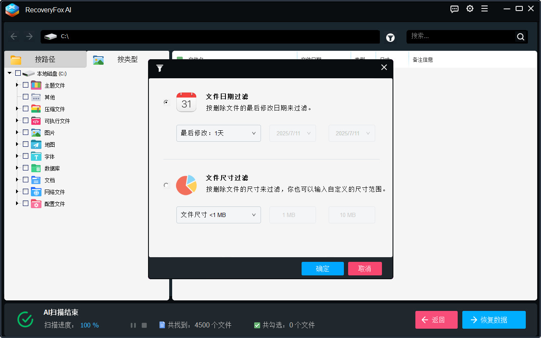Open the 文件尺寸 <1 MB dropdown
This screenshot has height=338, width=541.
coord(218,214)
